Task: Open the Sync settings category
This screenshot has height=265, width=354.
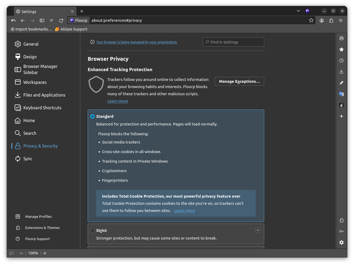Action: click(27, 158)
